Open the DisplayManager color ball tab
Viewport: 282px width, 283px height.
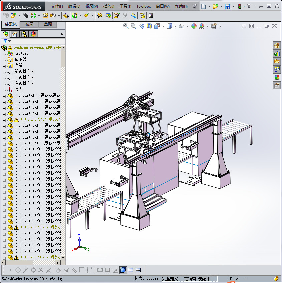(x=33, y=34)
